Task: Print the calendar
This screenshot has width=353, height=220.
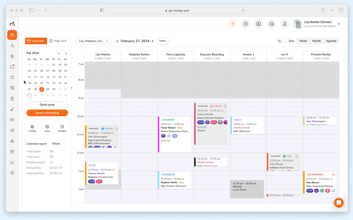Action: coord(47,129)
